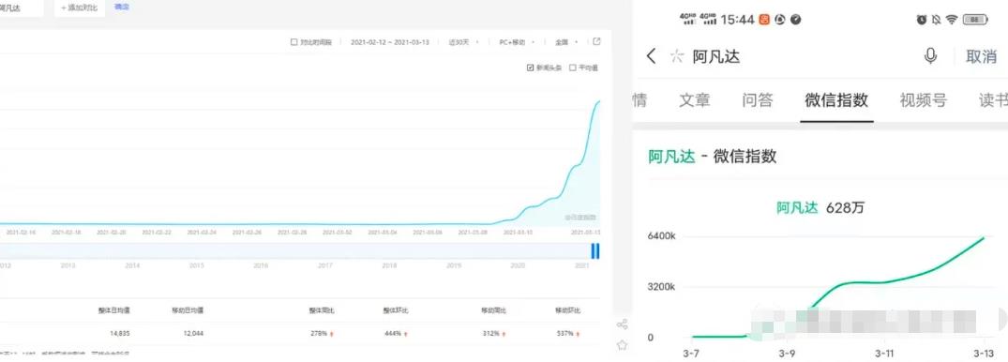Click the 3-11 date label on WeChat chart
This screenshot has width=1008, height=362.
tap(884, 354)
